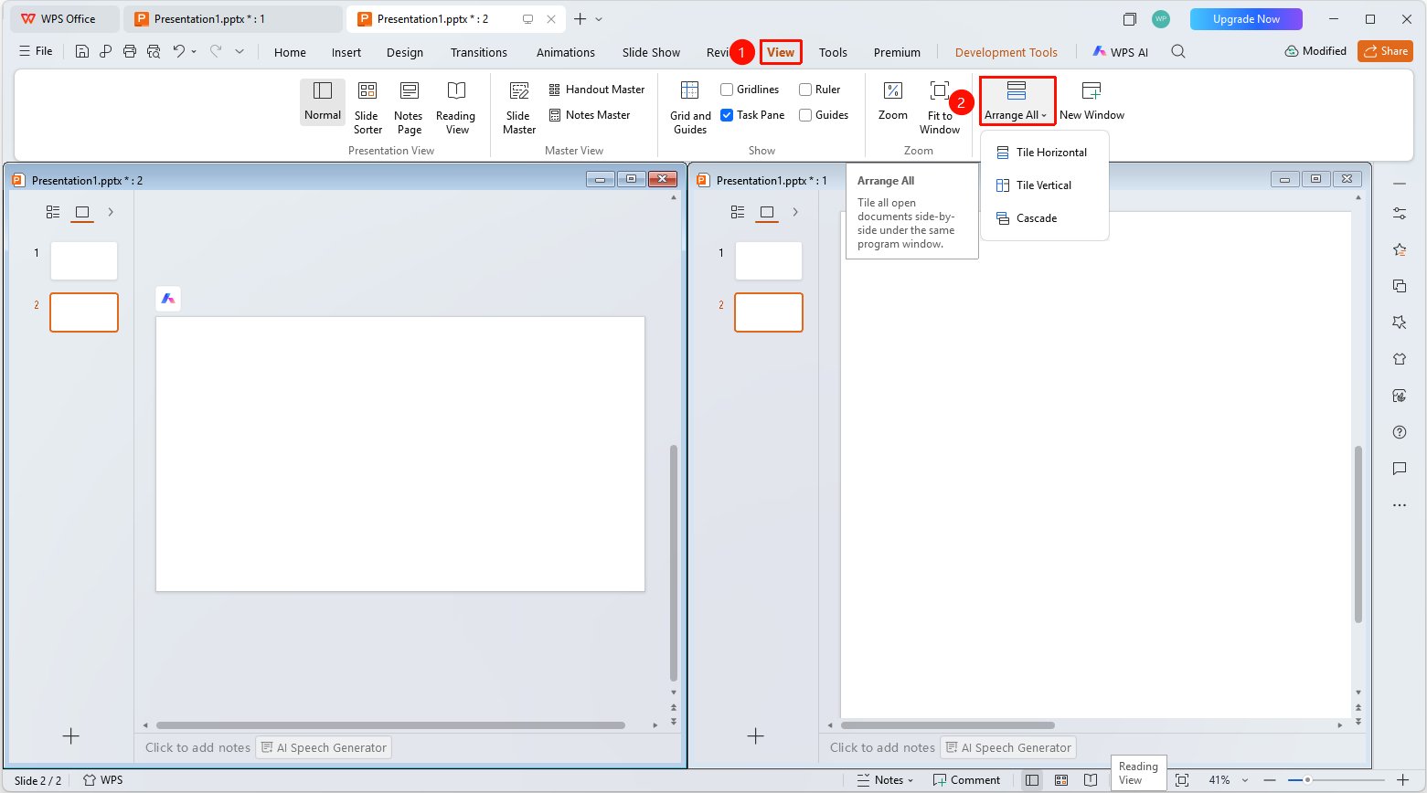Open the Zoom dialog
1427x793 pixels.
[x=893, y=101]
